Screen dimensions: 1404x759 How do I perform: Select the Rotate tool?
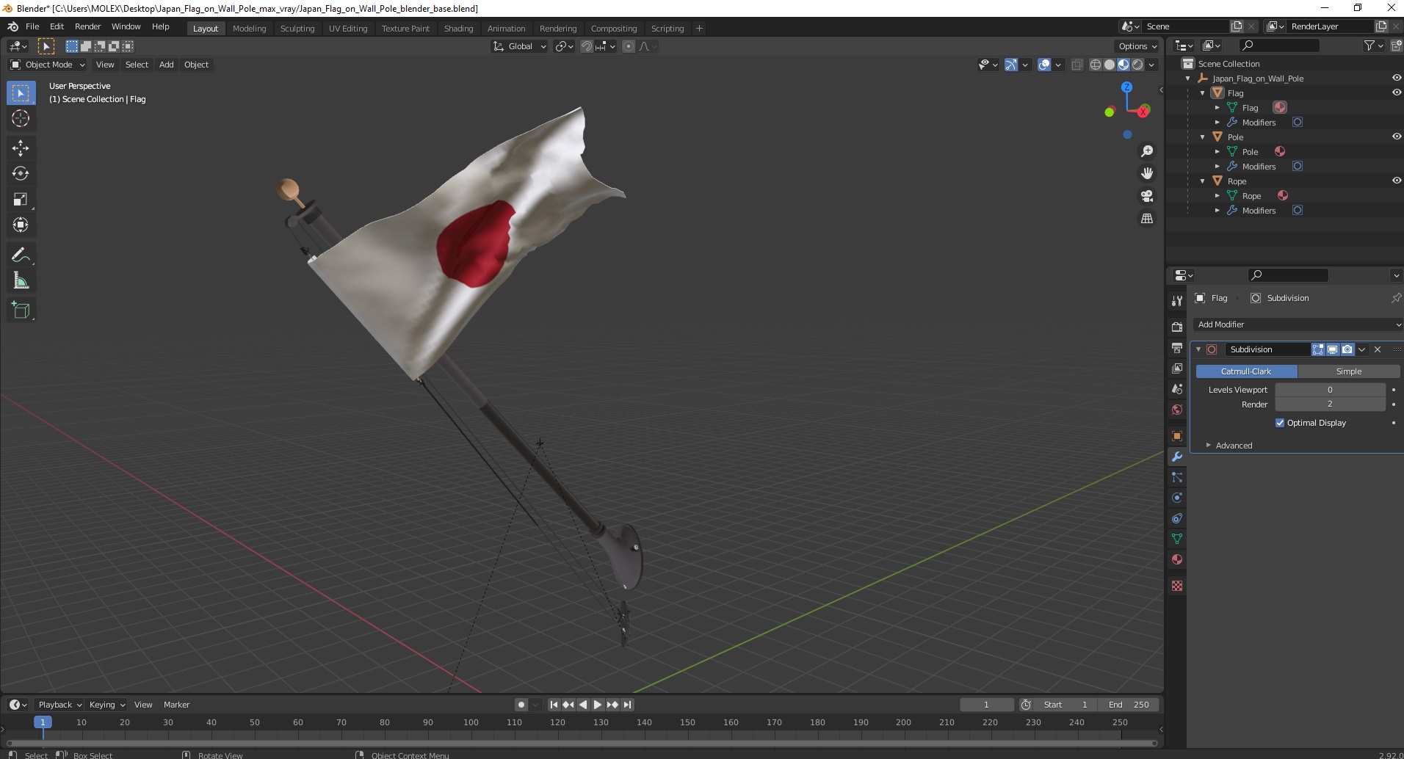(21, 174)
